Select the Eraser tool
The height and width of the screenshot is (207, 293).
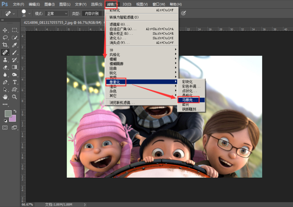coord(5,67)
